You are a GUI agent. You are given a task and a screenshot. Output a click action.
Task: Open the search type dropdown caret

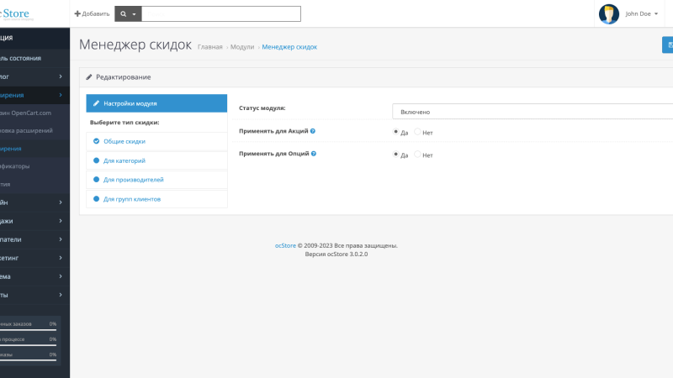[x=134, y=14]
